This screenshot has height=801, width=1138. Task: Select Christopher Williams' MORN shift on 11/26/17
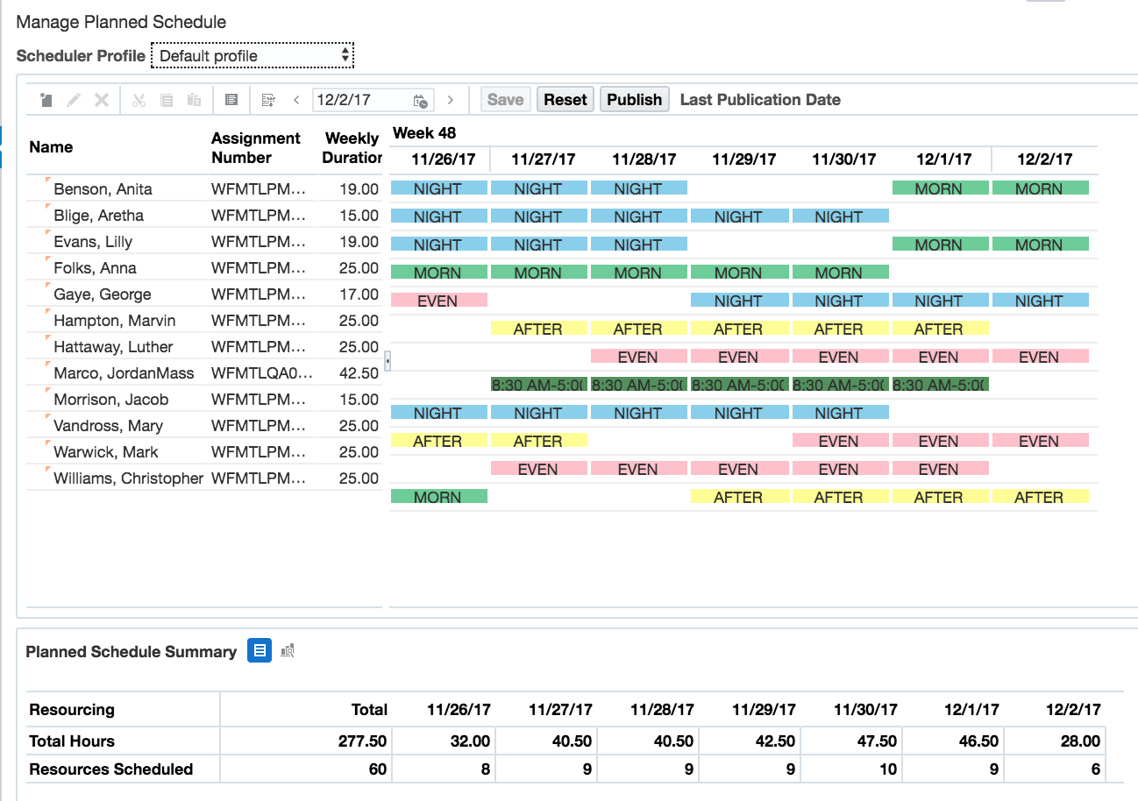click(437, 497)
